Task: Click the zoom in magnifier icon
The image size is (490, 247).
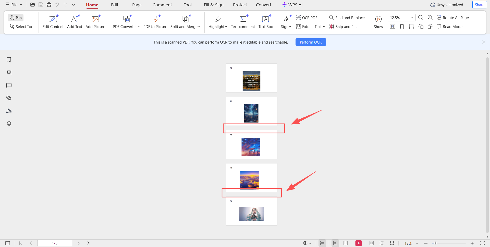Action: [430, 18]
